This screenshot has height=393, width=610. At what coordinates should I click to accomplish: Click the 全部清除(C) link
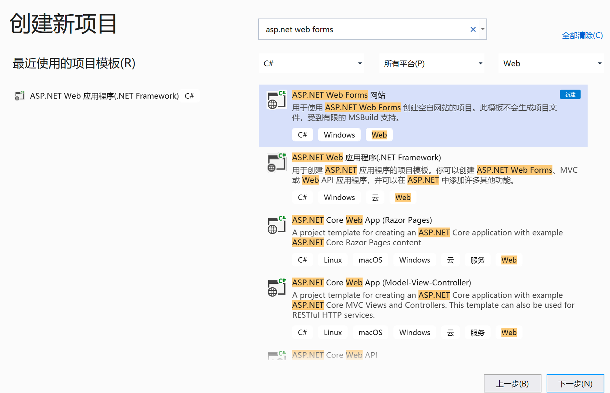point(582,35)
